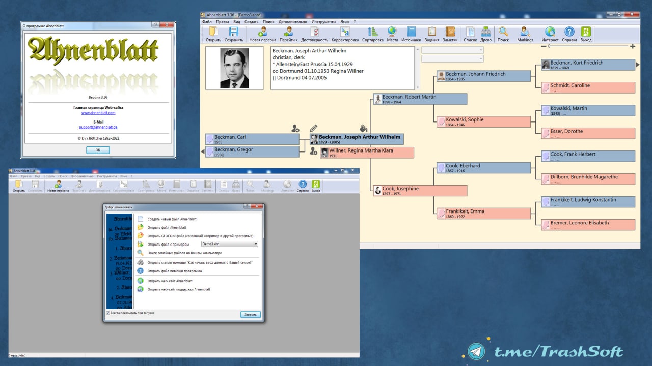Click Сохранить in the Demo3.ahn window toolbar

click(234, 34)
